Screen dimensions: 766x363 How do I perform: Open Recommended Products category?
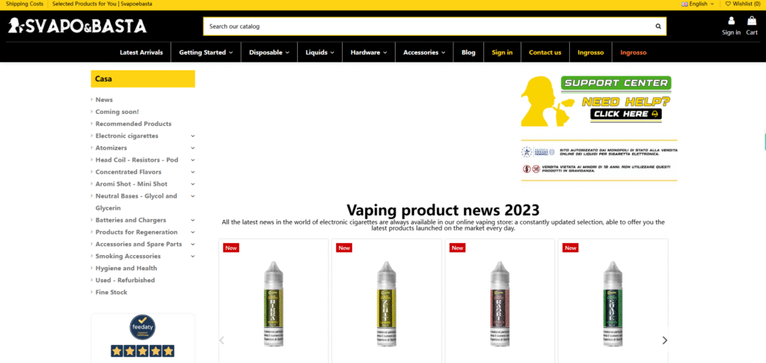coord(133,123)
